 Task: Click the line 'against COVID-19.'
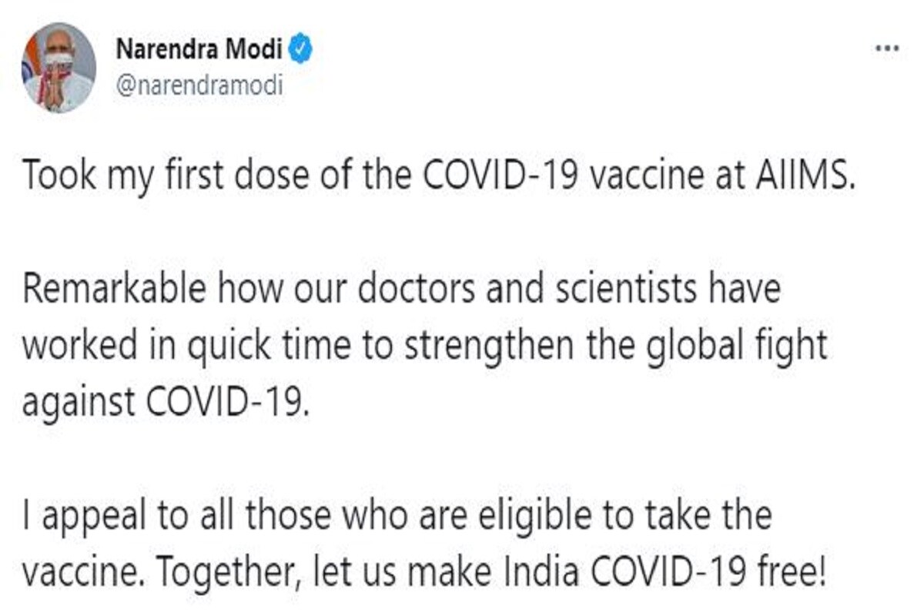pyautogui.click(x=166, y=403)
